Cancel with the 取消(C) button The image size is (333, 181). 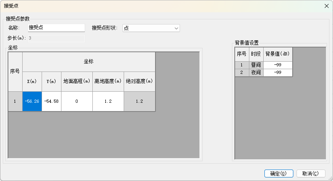pyautogui.click(x=311, y=173)
